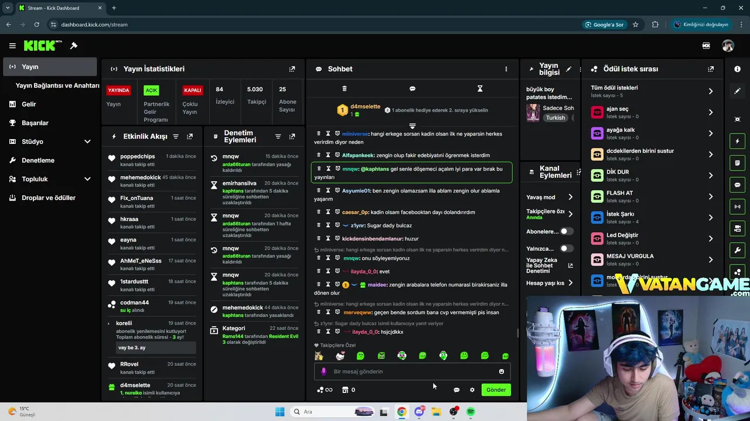Open filter on the Denetim Eylemleri panel
This screenshot has height=421, width=750.
(278, 136)
